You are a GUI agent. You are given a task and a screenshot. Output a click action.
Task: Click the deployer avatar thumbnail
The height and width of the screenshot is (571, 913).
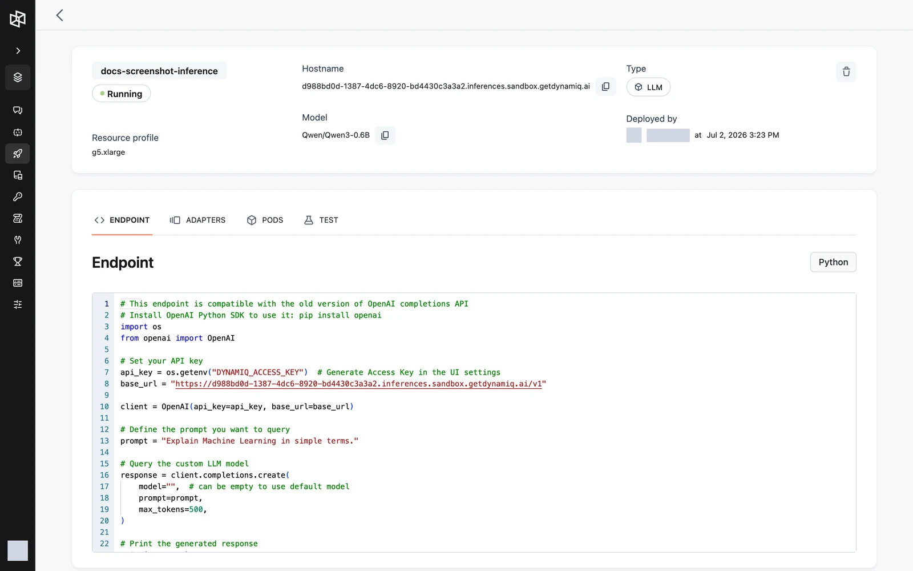634,135
